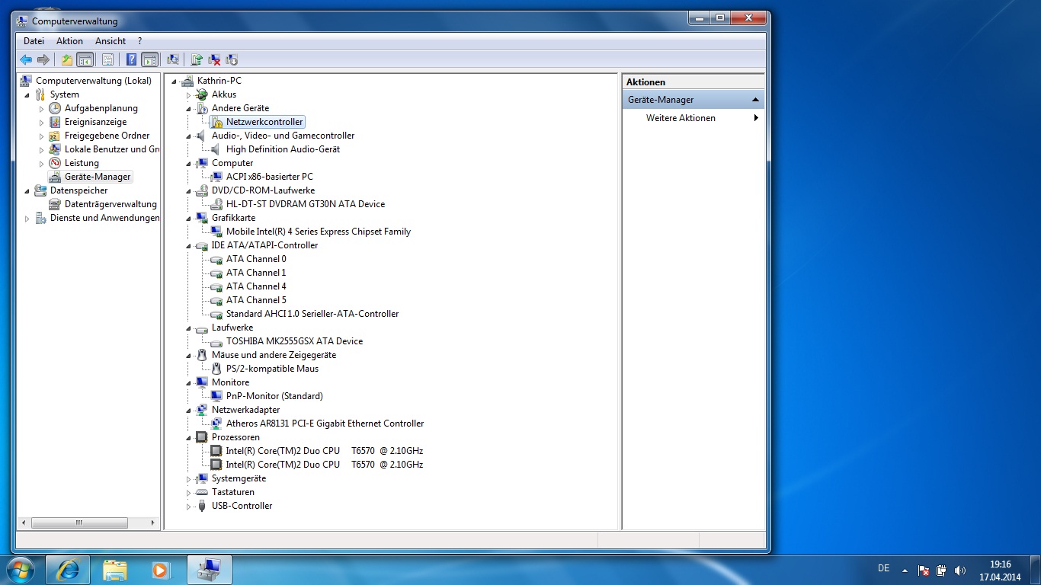
Task: Collapse the Datenspeicher node
Action: click(x=27, y=191)
